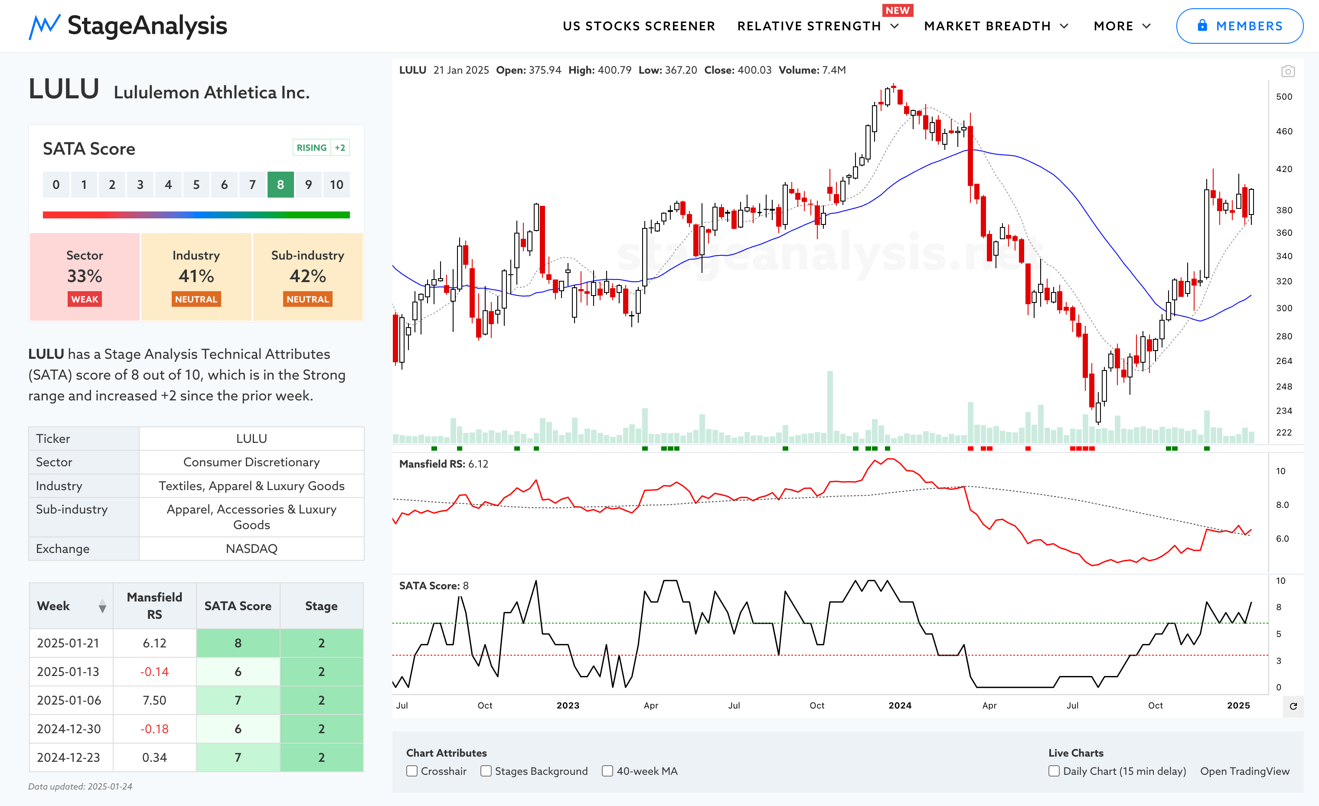Image resolution: width=1319 pixels, height=806 pixels.
Task: Open the Market Breadth menu label
Action: (x=987, y=26)
